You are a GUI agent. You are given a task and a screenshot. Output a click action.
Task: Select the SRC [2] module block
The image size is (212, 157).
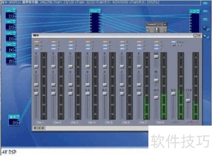tap(11, 25)
